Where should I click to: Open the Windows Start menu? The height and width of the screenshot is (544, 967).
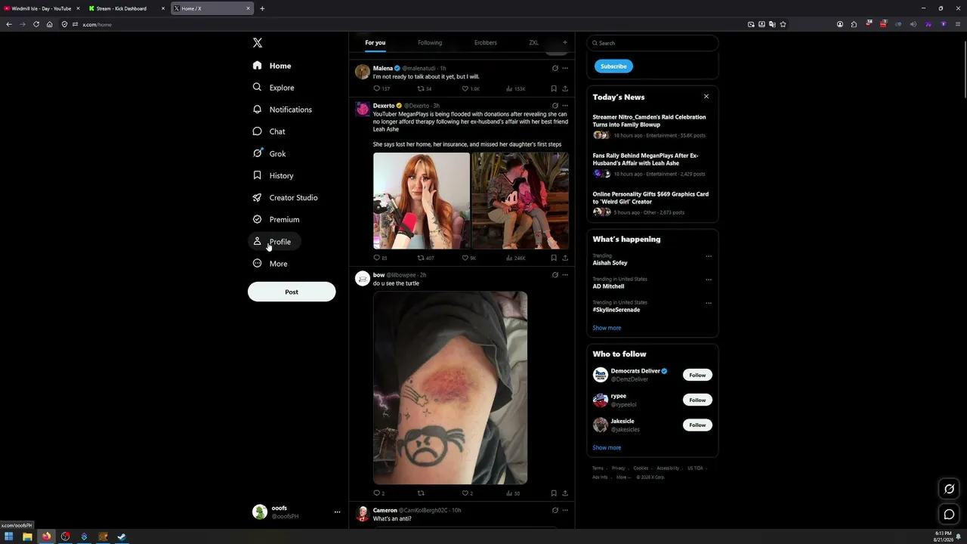[9, 537]
